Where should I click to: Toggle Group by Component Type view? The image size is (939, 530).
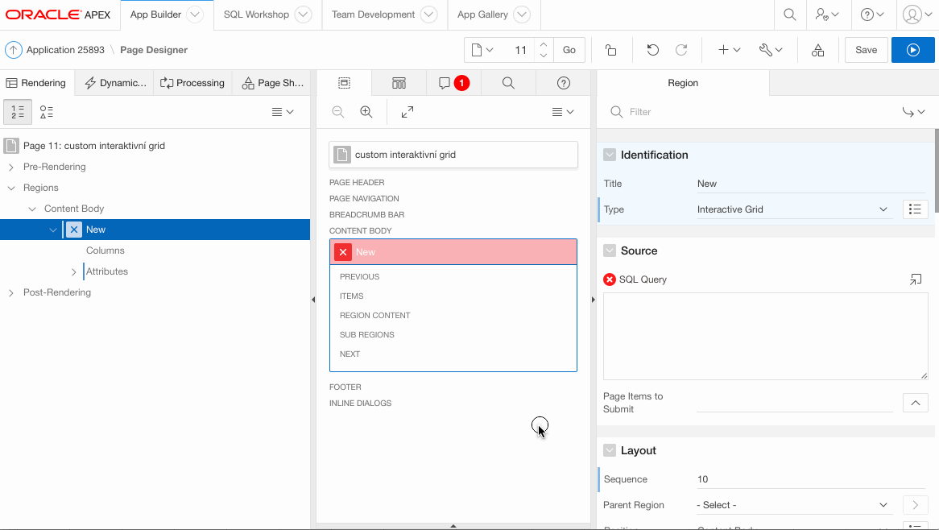pyautogui.click(x=47, y=112)
